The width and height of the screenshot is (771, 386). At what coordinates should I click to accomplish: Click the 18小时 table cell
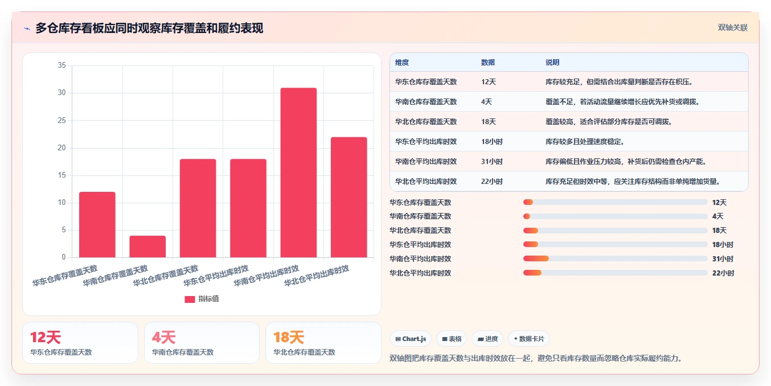pos(492,142)
